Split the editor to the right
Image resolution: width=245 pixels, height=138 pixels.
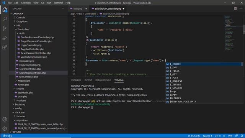tap(235, 8)
